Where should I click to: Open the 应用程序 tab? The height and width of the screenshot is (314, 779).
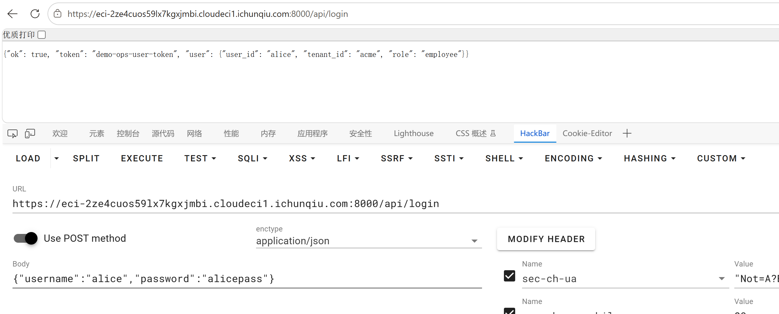pos(313,134)
